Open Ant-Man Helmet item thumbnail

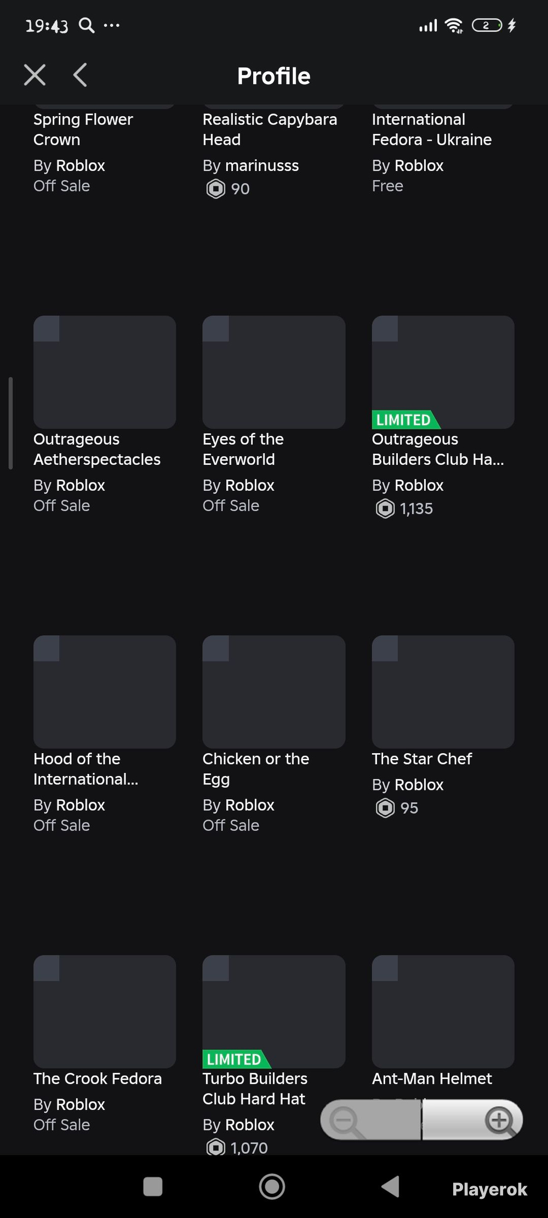click(x=443, y=1011)
